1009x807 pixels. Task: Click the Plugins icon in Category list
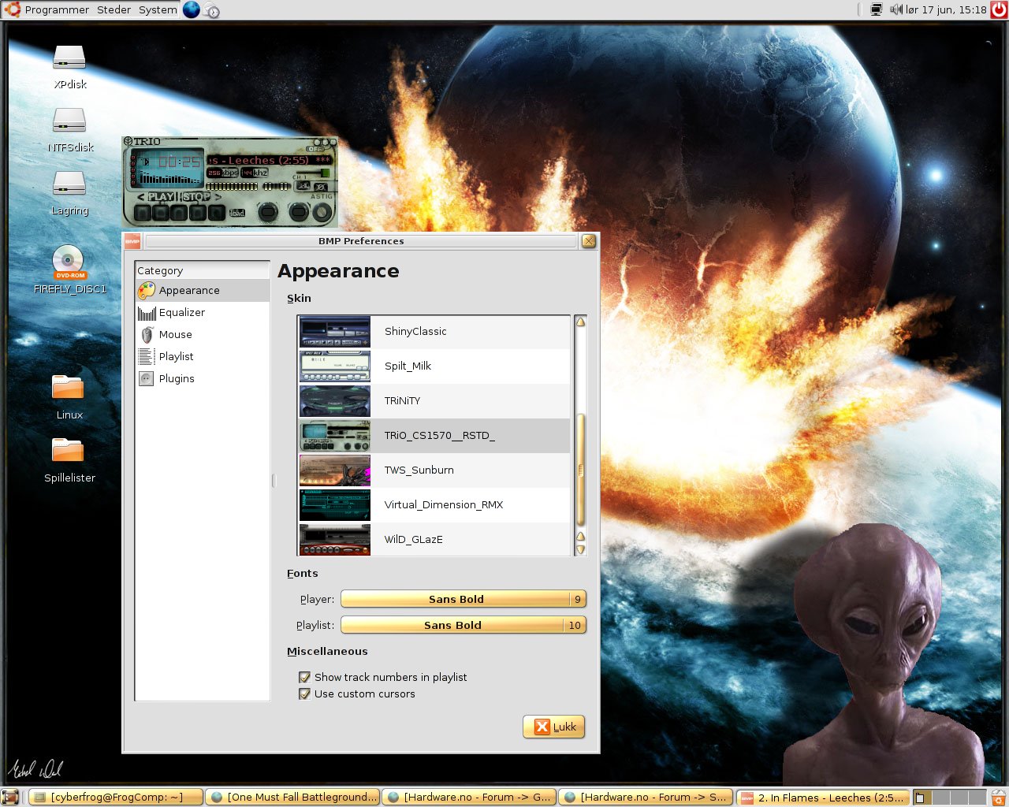pos(147,379)
